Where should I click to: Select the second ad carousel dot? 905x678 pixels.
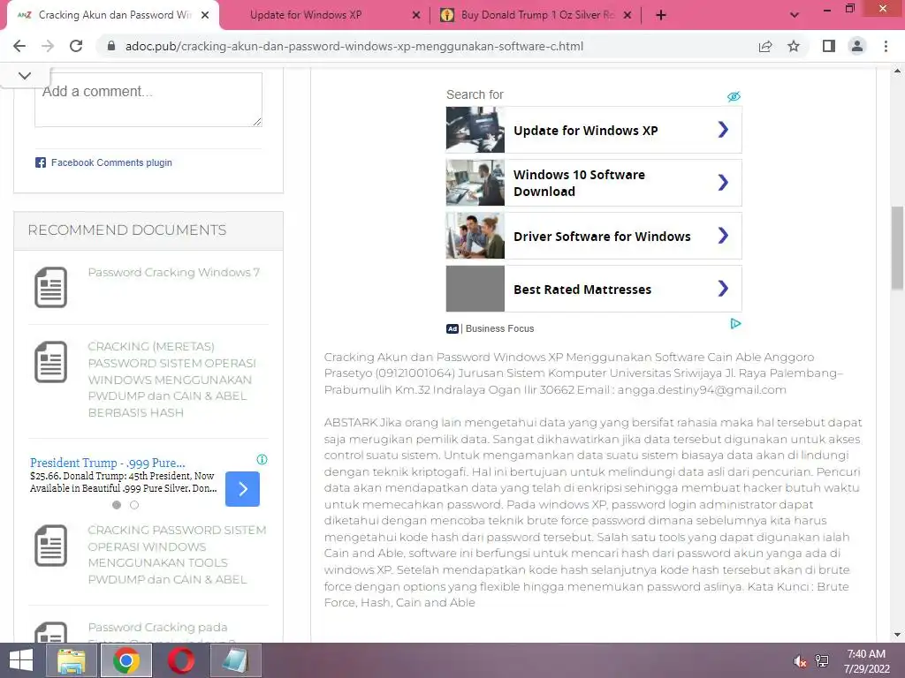[x=134, y=505]
